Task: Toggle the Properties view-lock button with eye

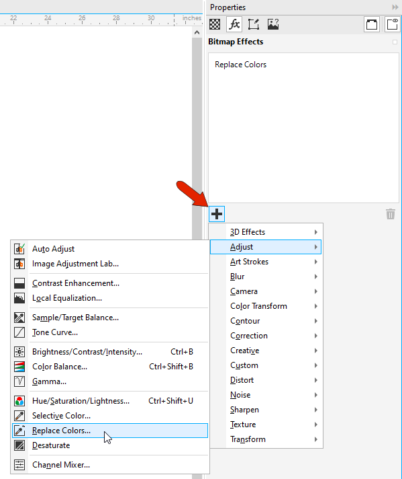Action: click(x=392, y=24)
